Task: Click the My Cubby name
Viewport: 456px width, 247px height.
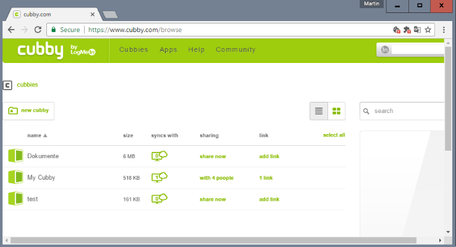Action: pyautogui.click(x=41, y=178)
